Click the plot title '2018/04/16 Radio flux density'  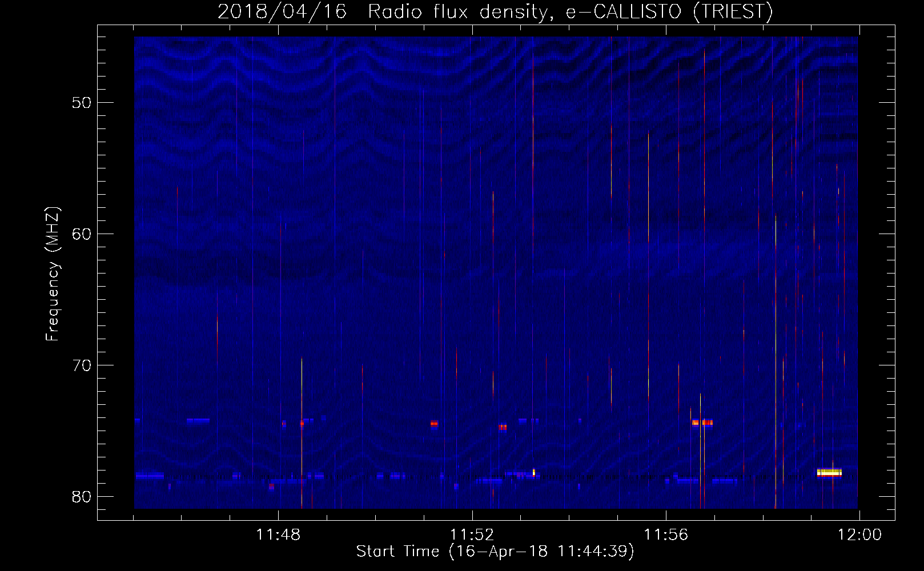click(383, 11)
